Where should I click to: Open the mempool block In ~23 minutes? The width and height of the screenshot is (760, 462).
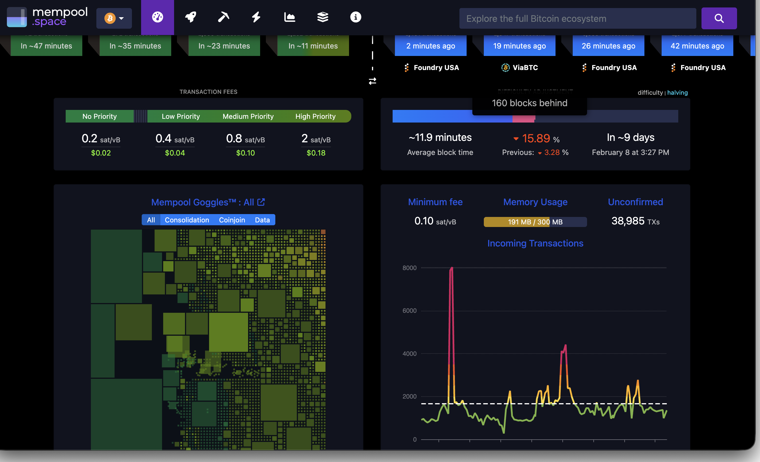click(224, 45)
